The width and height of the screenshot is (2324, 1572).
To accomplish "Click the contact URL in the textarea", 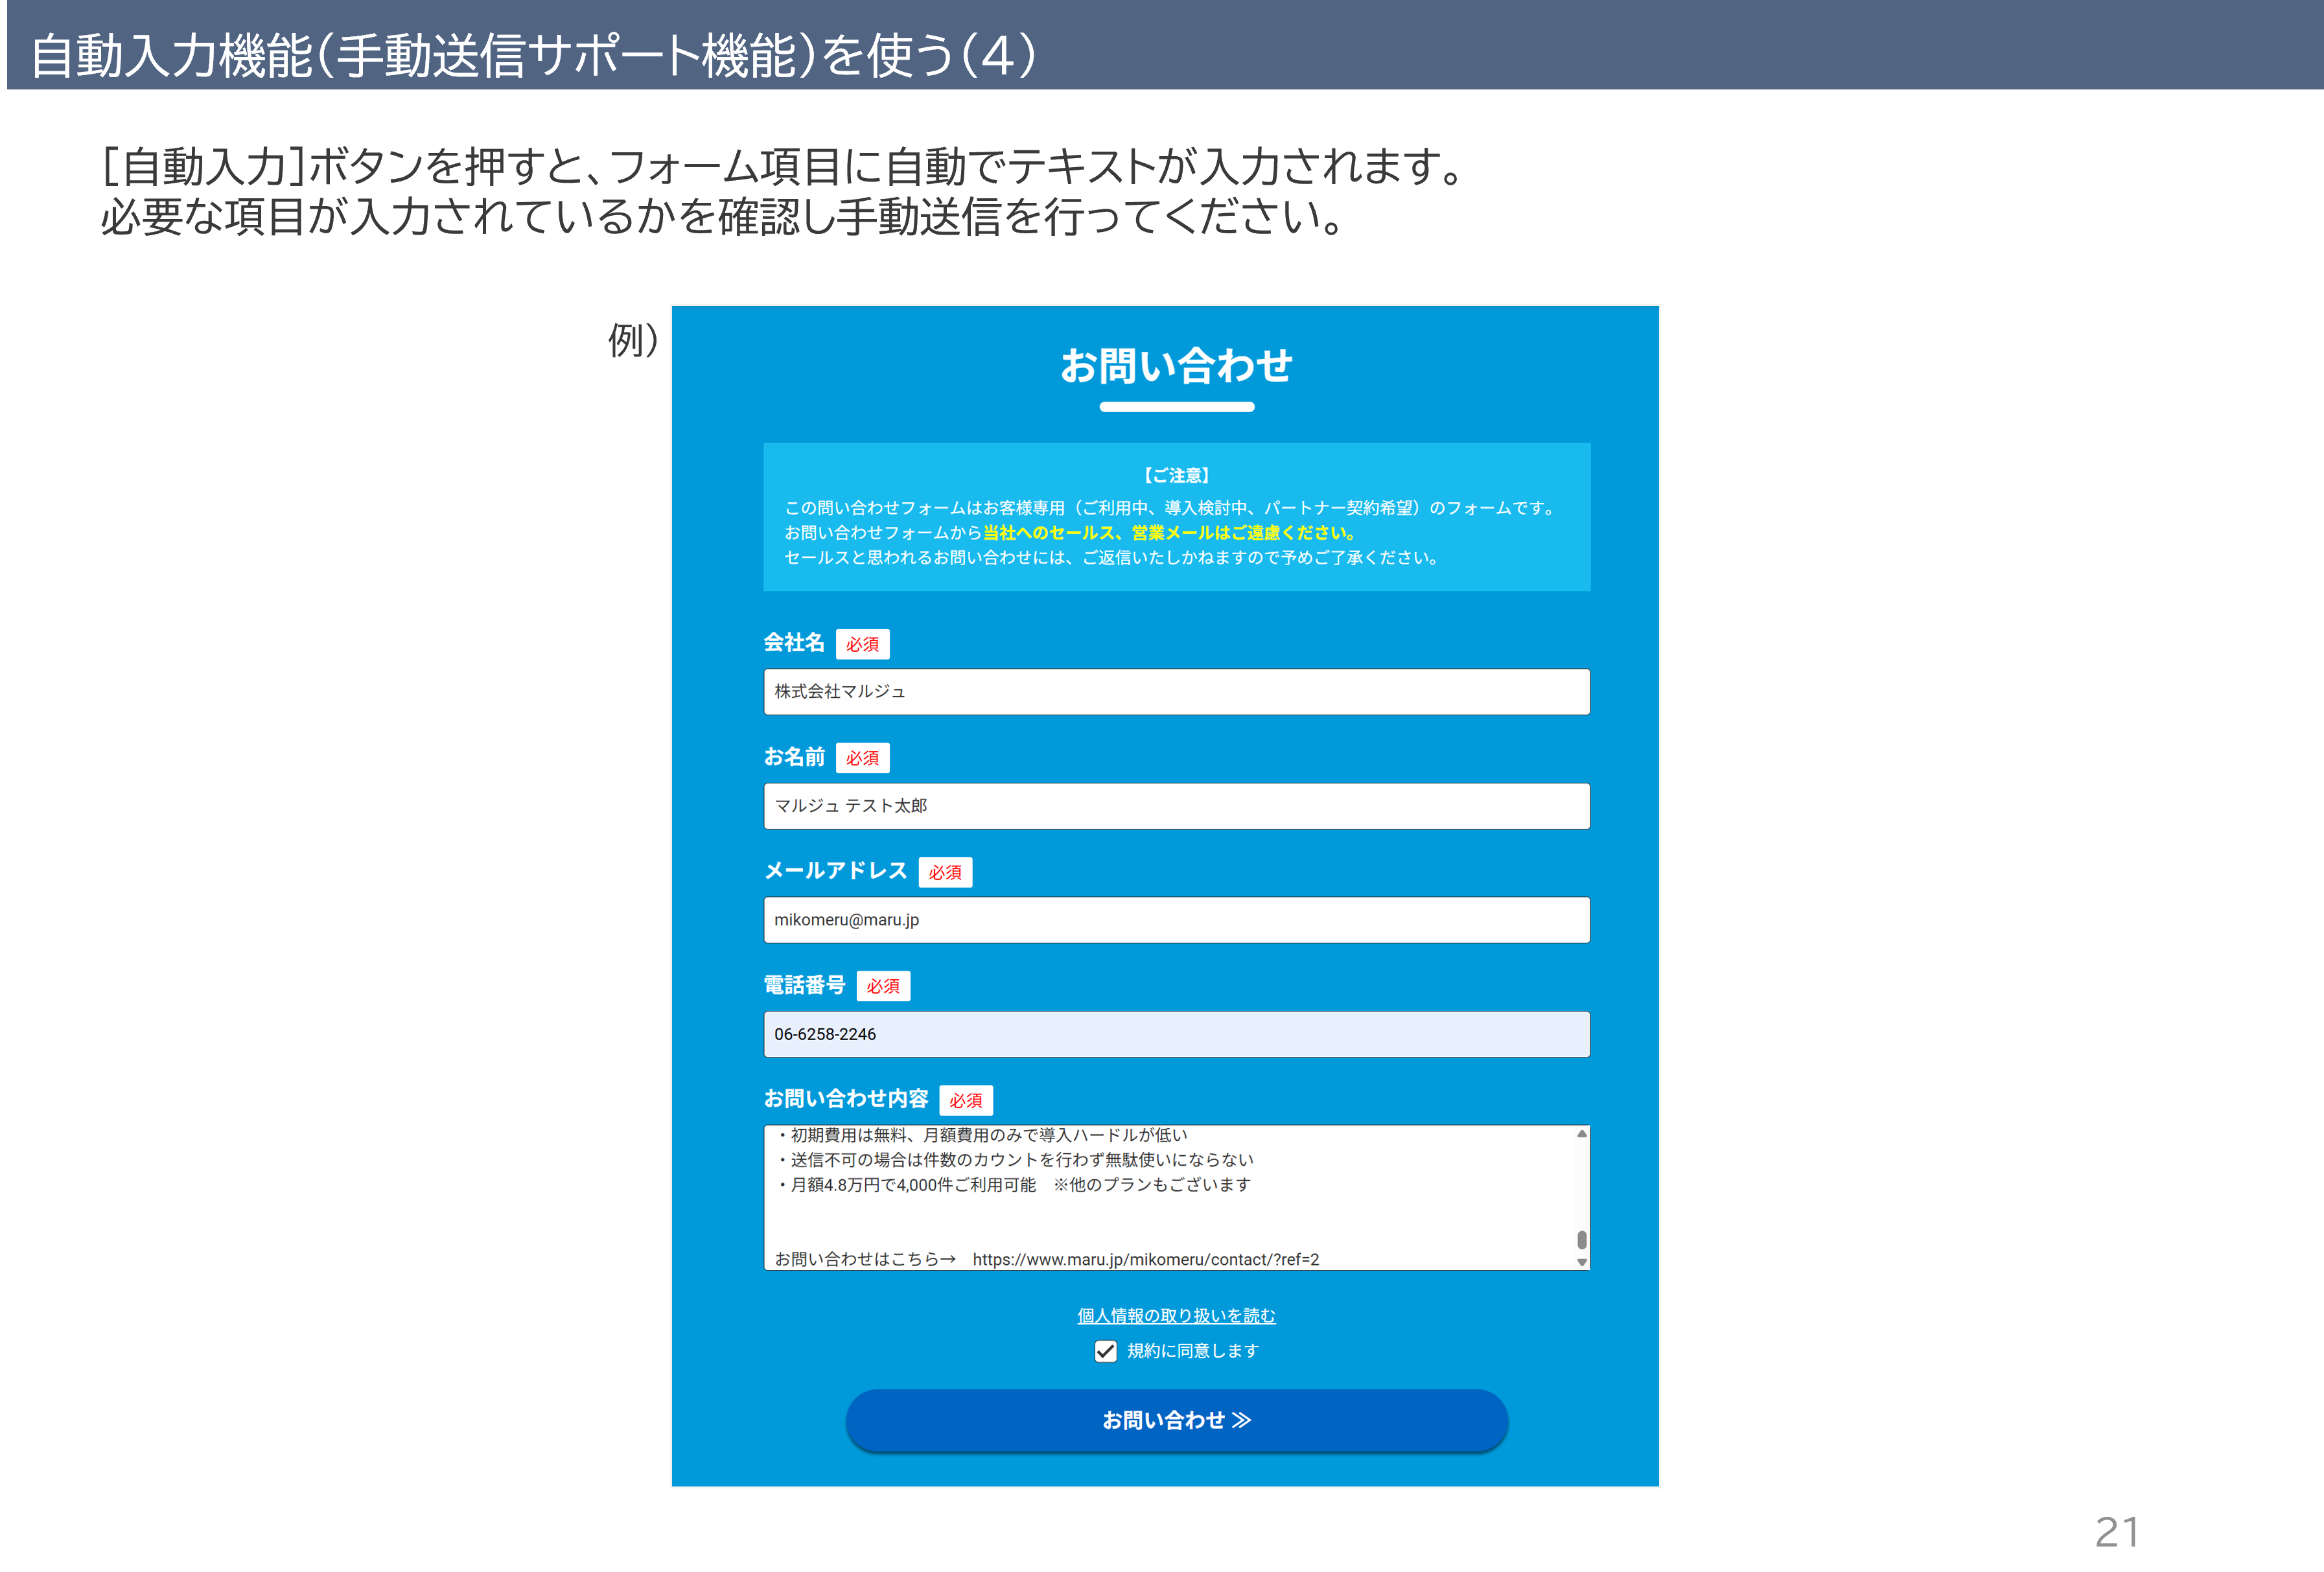I will [x=1145, y=1259].
